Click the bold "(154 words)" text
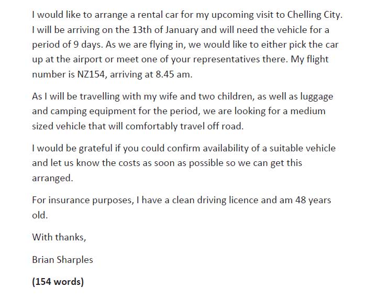The image size is (377, 298). click(58, 282)
